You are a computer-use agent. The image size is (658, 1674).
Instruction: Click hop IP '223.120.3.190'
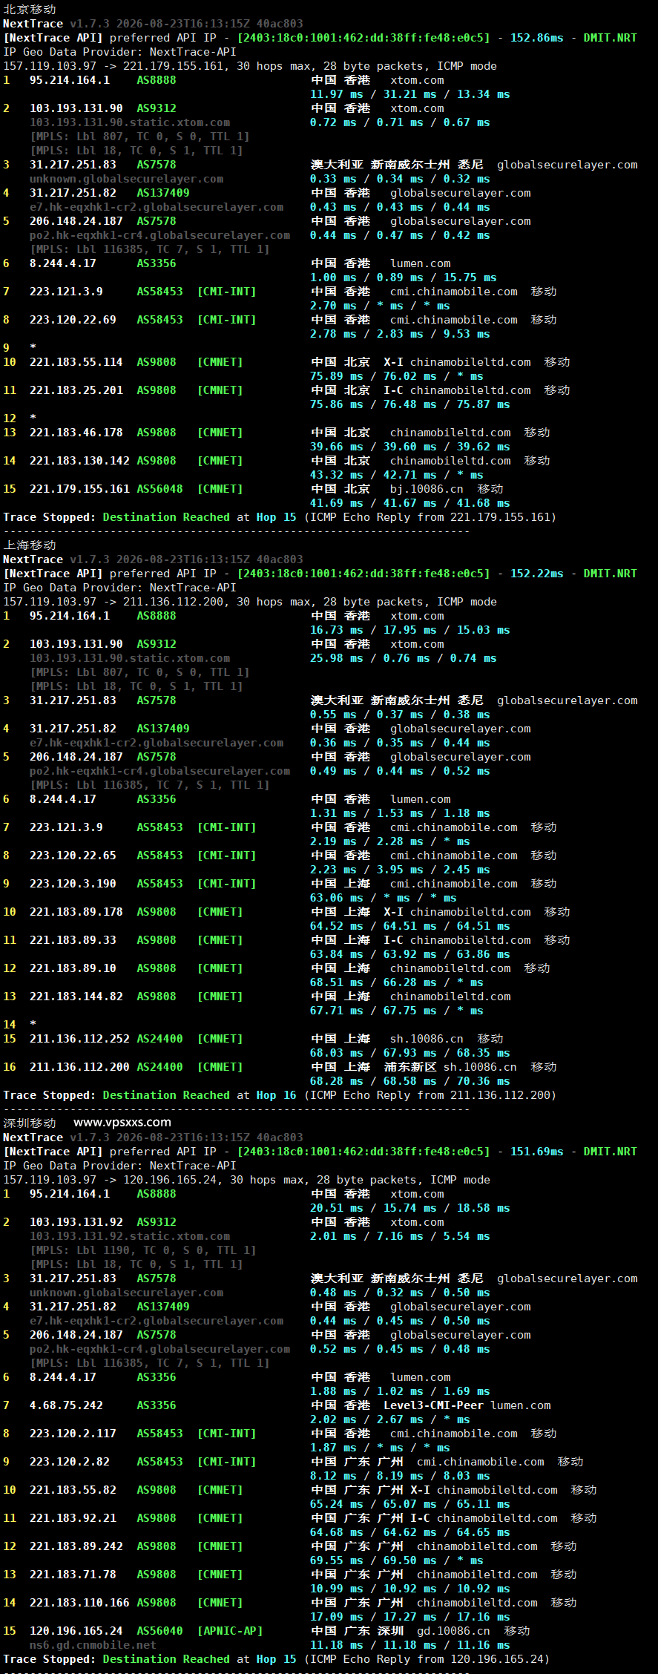pyautogui.click(x=73, y=884)
